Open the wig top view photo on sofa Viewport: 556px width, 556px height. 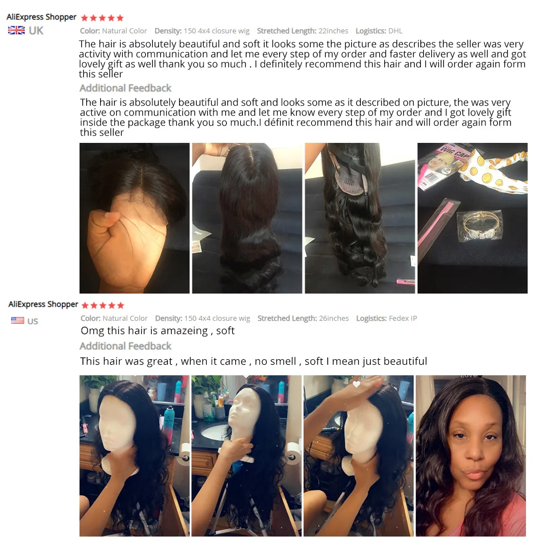click(x=247, y=218)
